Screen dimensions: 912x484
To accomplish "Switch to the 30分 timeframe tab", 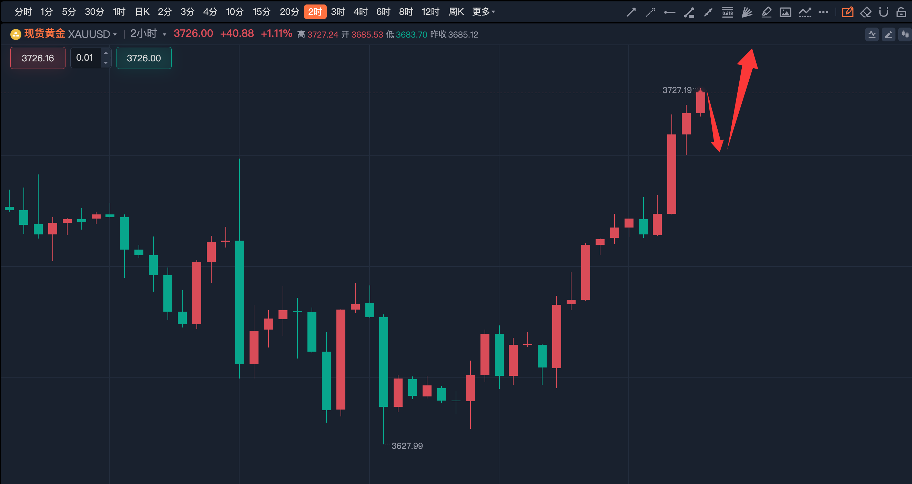I will [x=94, y=12].
